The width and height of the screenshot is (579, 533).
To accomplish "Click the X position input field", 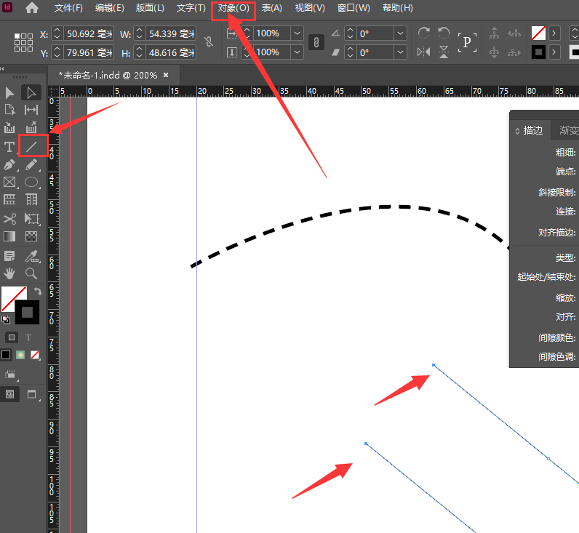I will 89,34.
